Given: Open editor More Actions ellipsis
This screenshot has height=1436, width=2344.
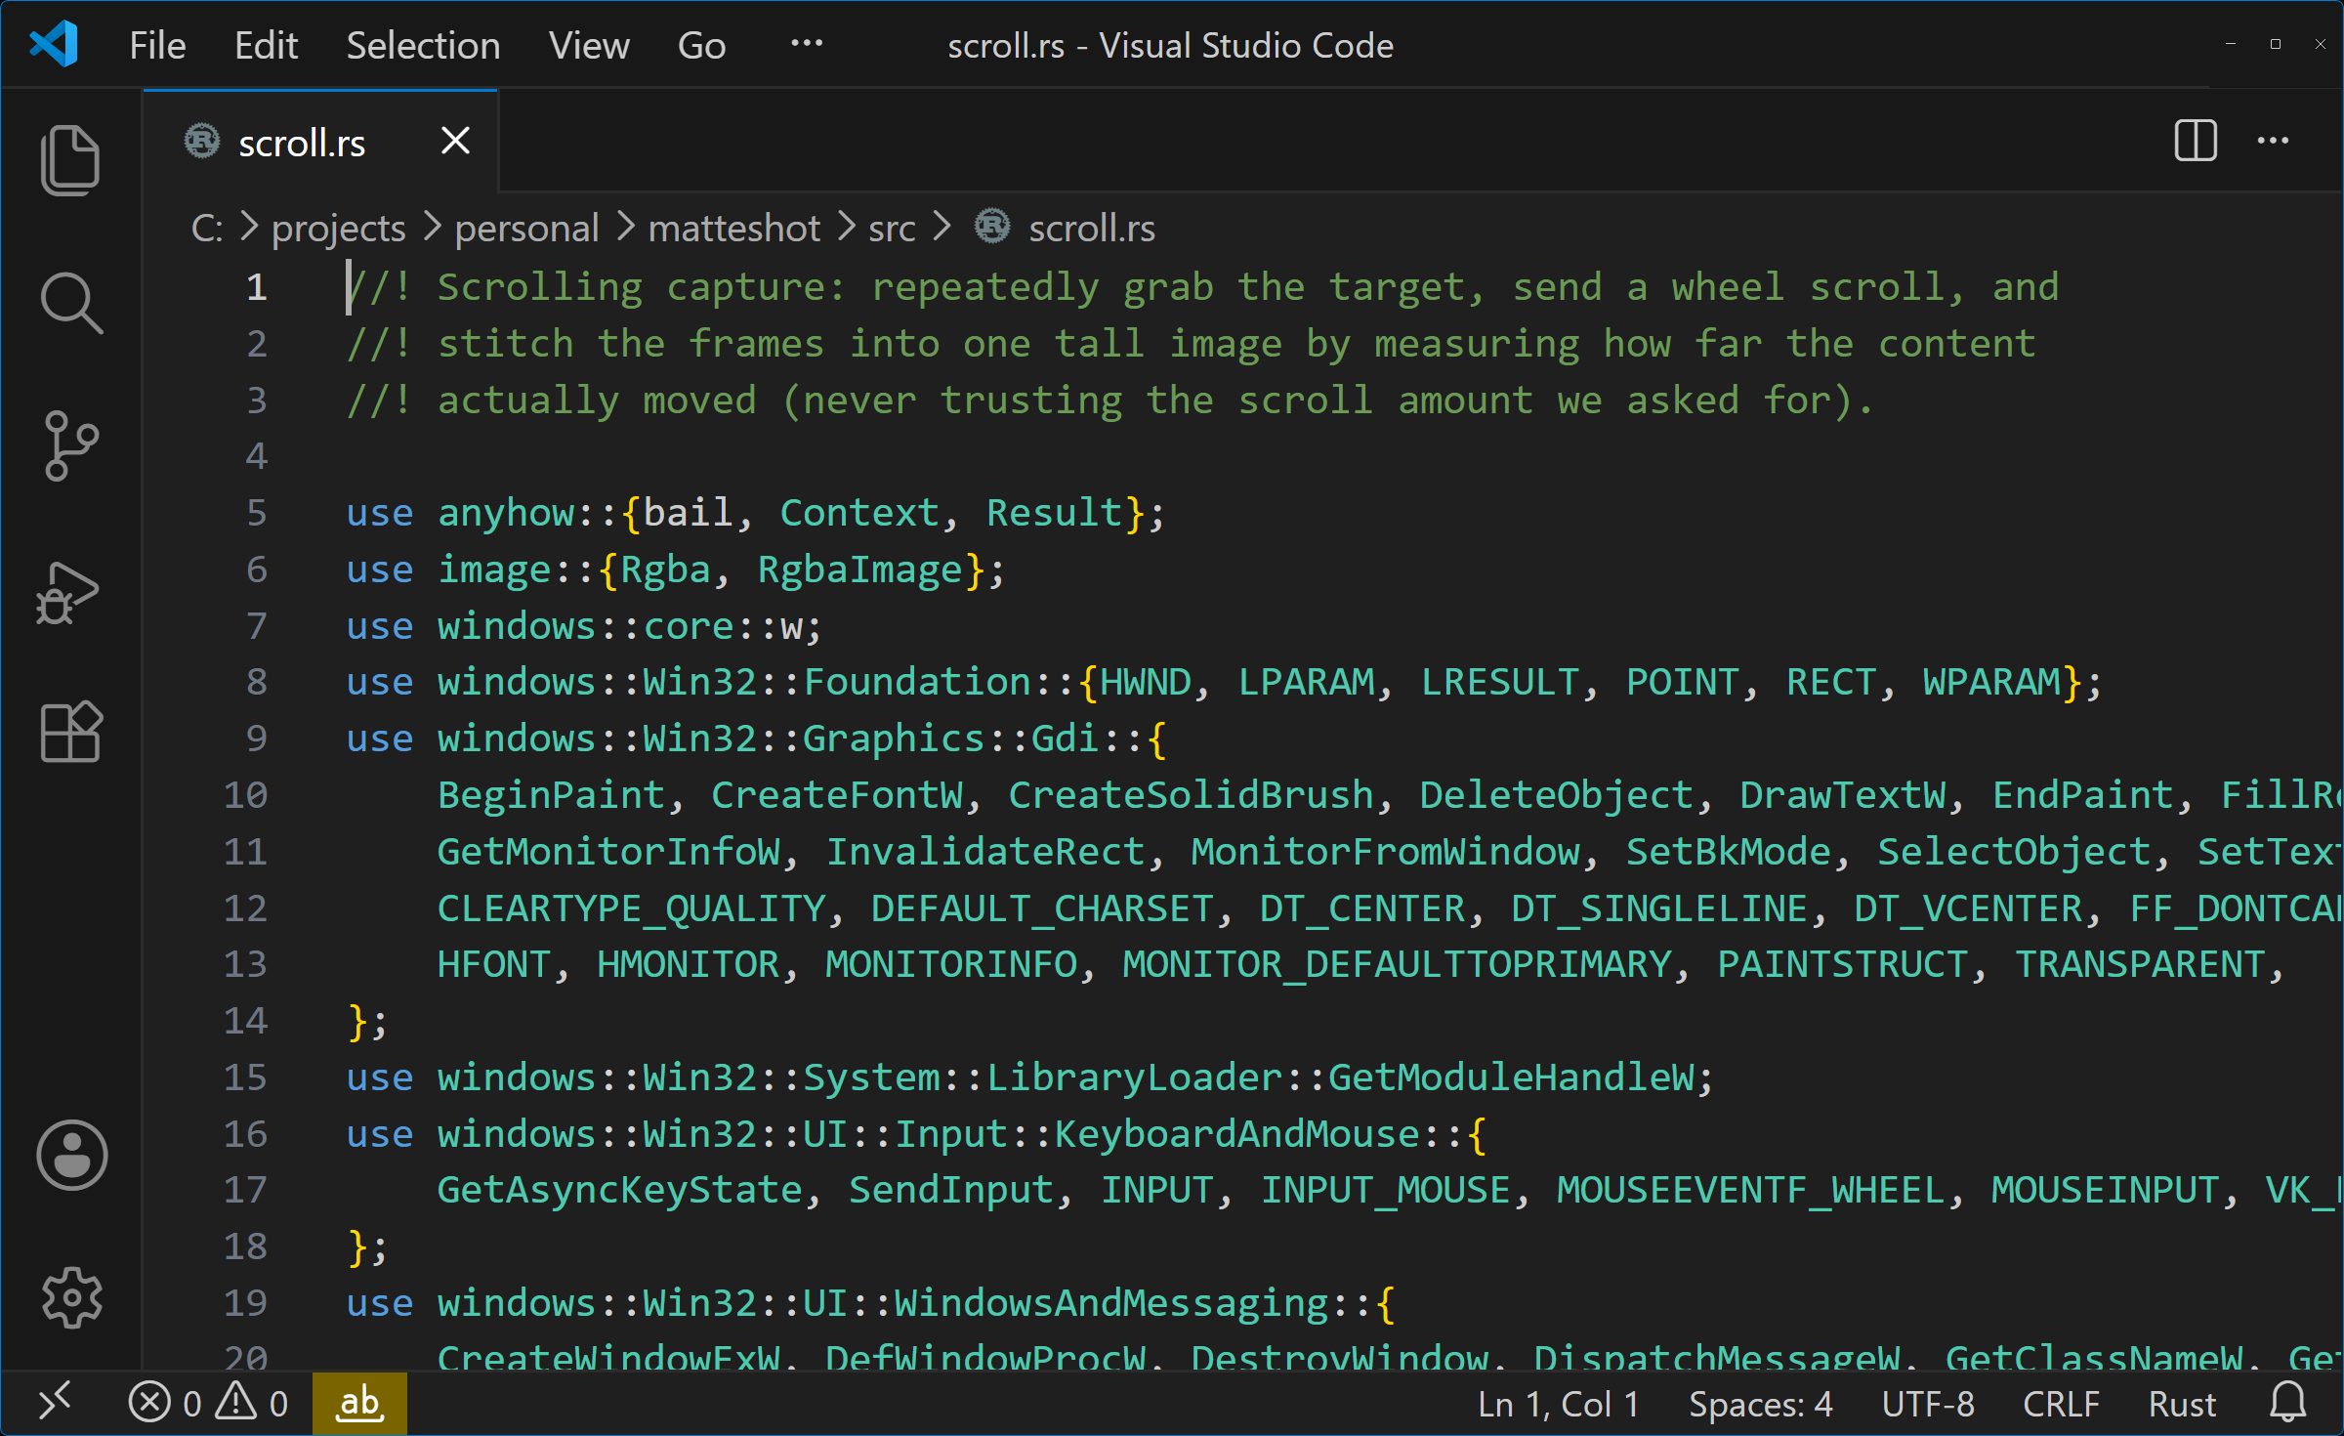Looking at the screenshot, I should pyautogui.click(x=2273, y=141).
